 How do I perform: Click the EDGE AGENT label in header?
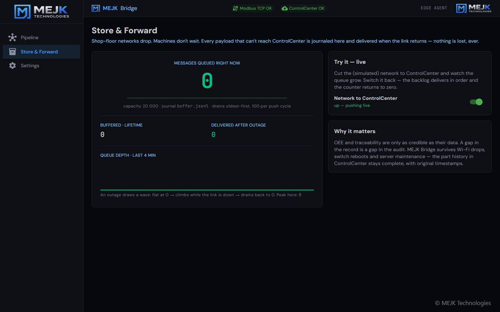tap(434, 8)
